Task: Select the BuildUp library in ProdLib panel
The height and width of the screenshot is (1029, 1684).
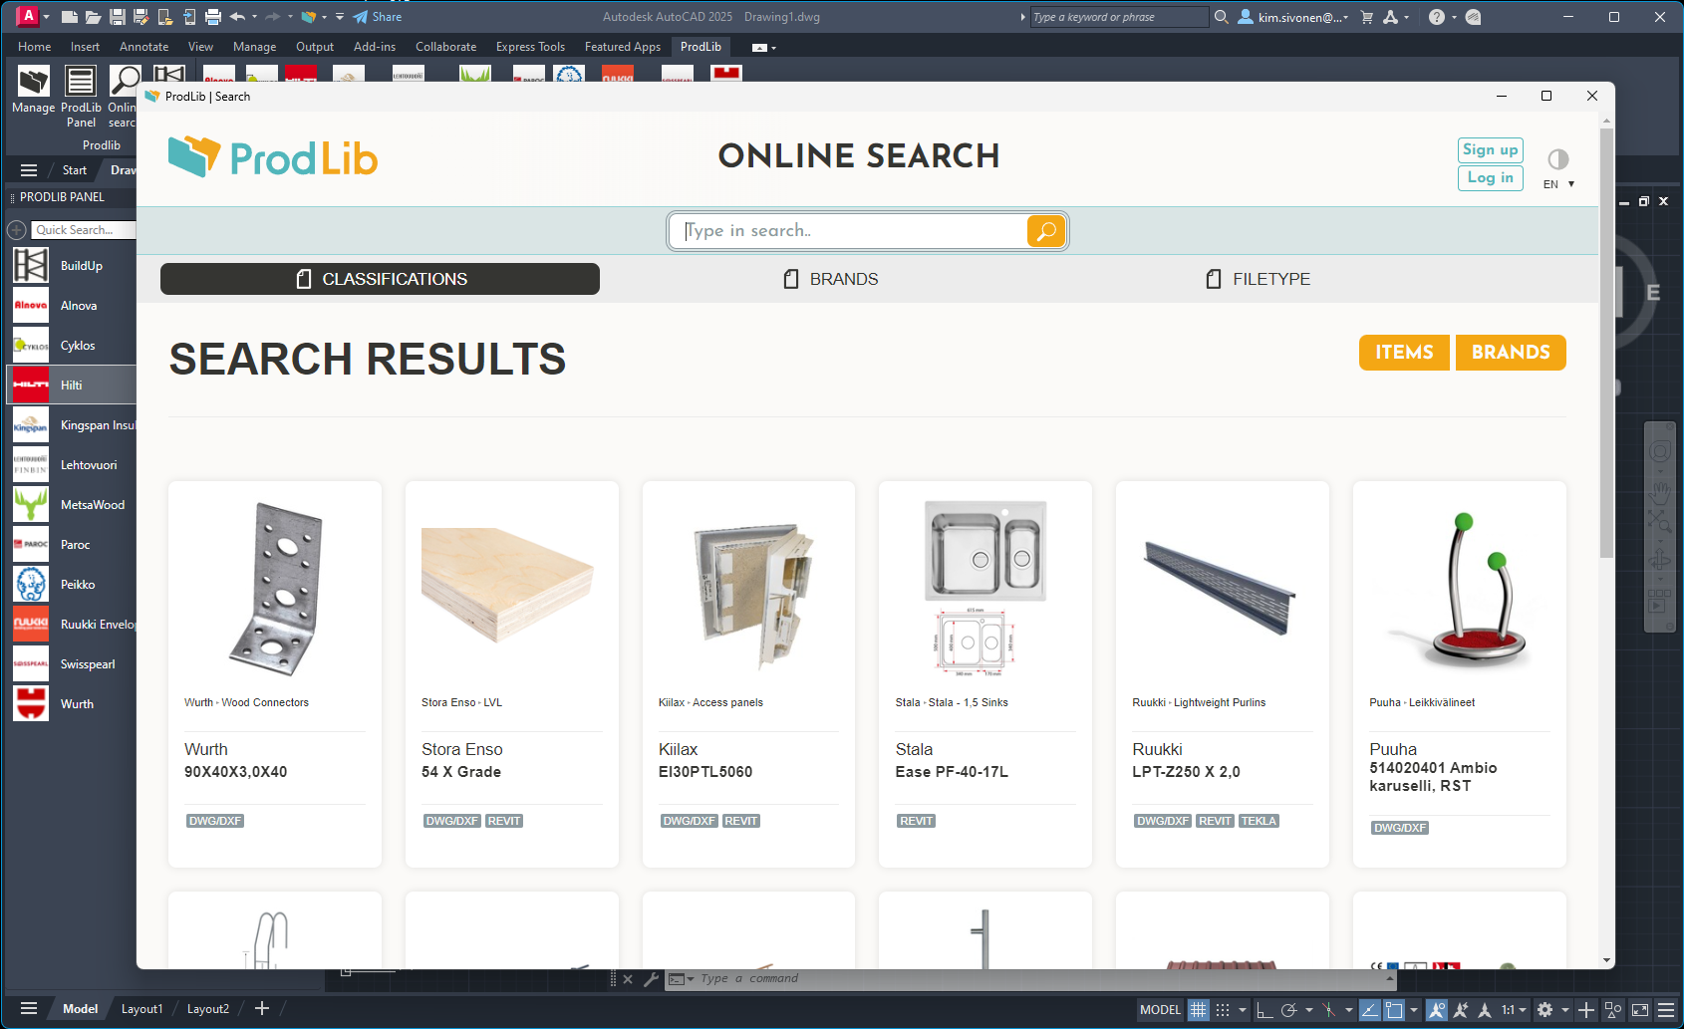Action: [x=72, y=266]
